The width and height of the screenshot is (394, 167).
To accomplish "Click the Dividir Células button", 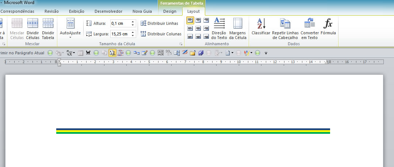I will [32, 28].
